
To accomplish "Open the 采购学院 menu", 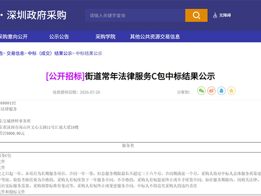I will pyautogui.click(x=105, y=37).
